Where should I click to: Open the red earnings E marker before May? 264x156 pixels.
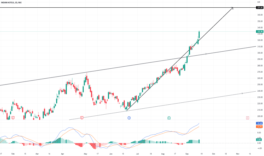(x=82, y=118)
